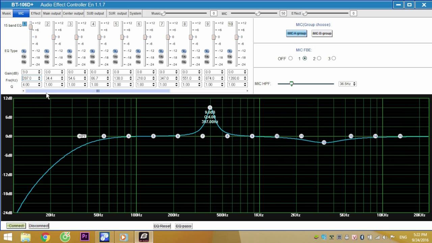Decrease band 3 frequency 54.6 with down arrow
Viewport: 432px width, 243px height.
coord(85,79)
